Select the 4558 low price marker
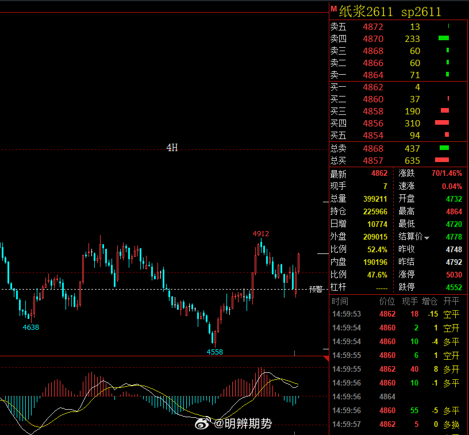The image size is (469, 435). coord(215,352)
